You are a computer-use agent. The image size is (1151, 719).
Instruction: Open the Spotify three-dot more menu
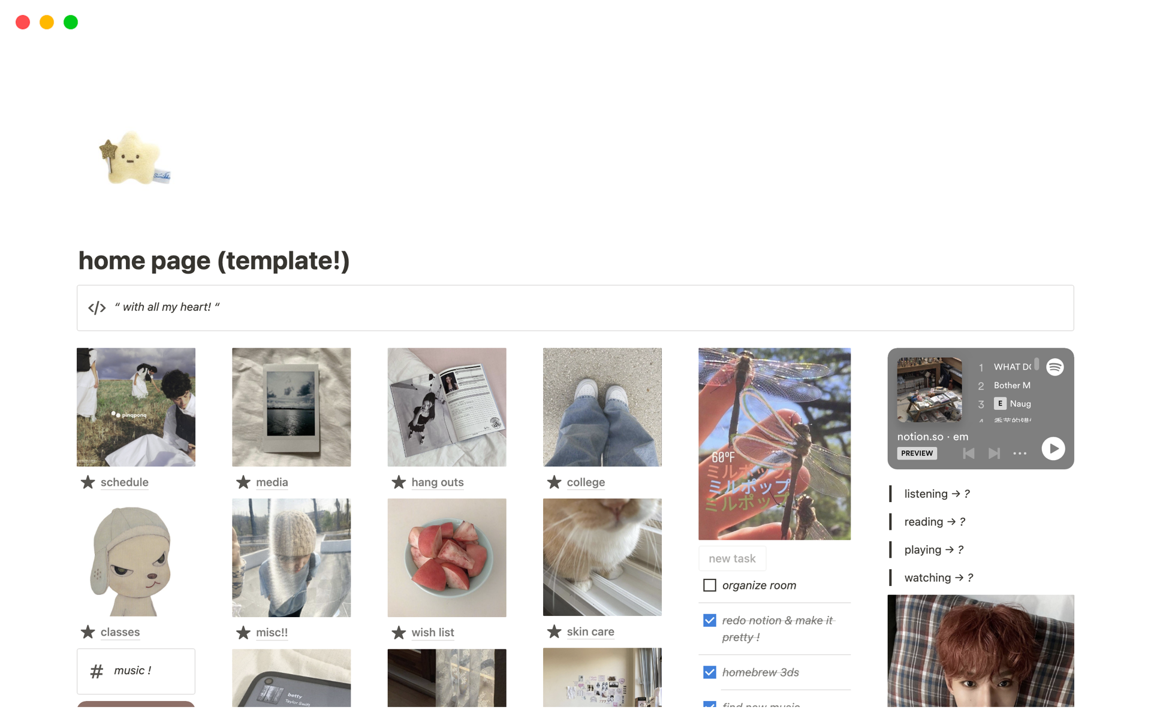point(1020,454)
